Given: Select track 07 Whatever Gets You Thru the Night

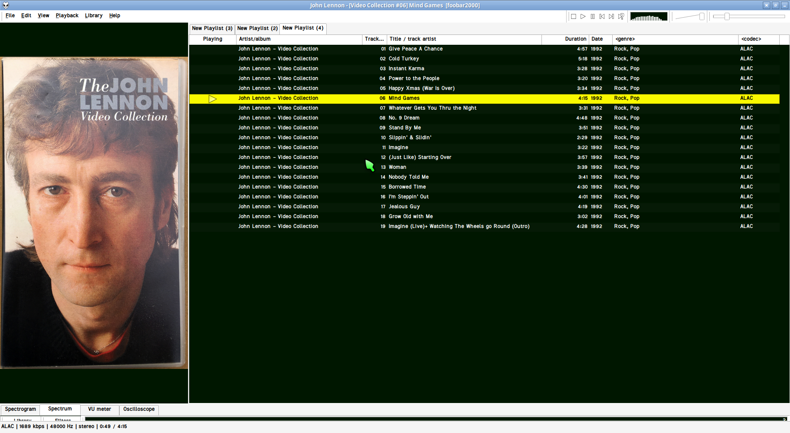Looking at the screenshot, I should click(484, 108).
